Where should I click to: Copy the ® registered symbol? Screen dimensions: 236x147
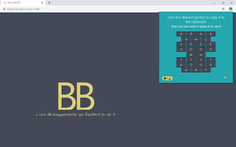coord(196,70)
